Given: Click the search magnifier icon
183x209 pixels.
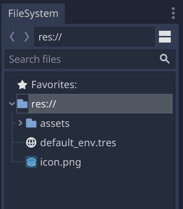Looking at the screenshot, I should [165, 59].
